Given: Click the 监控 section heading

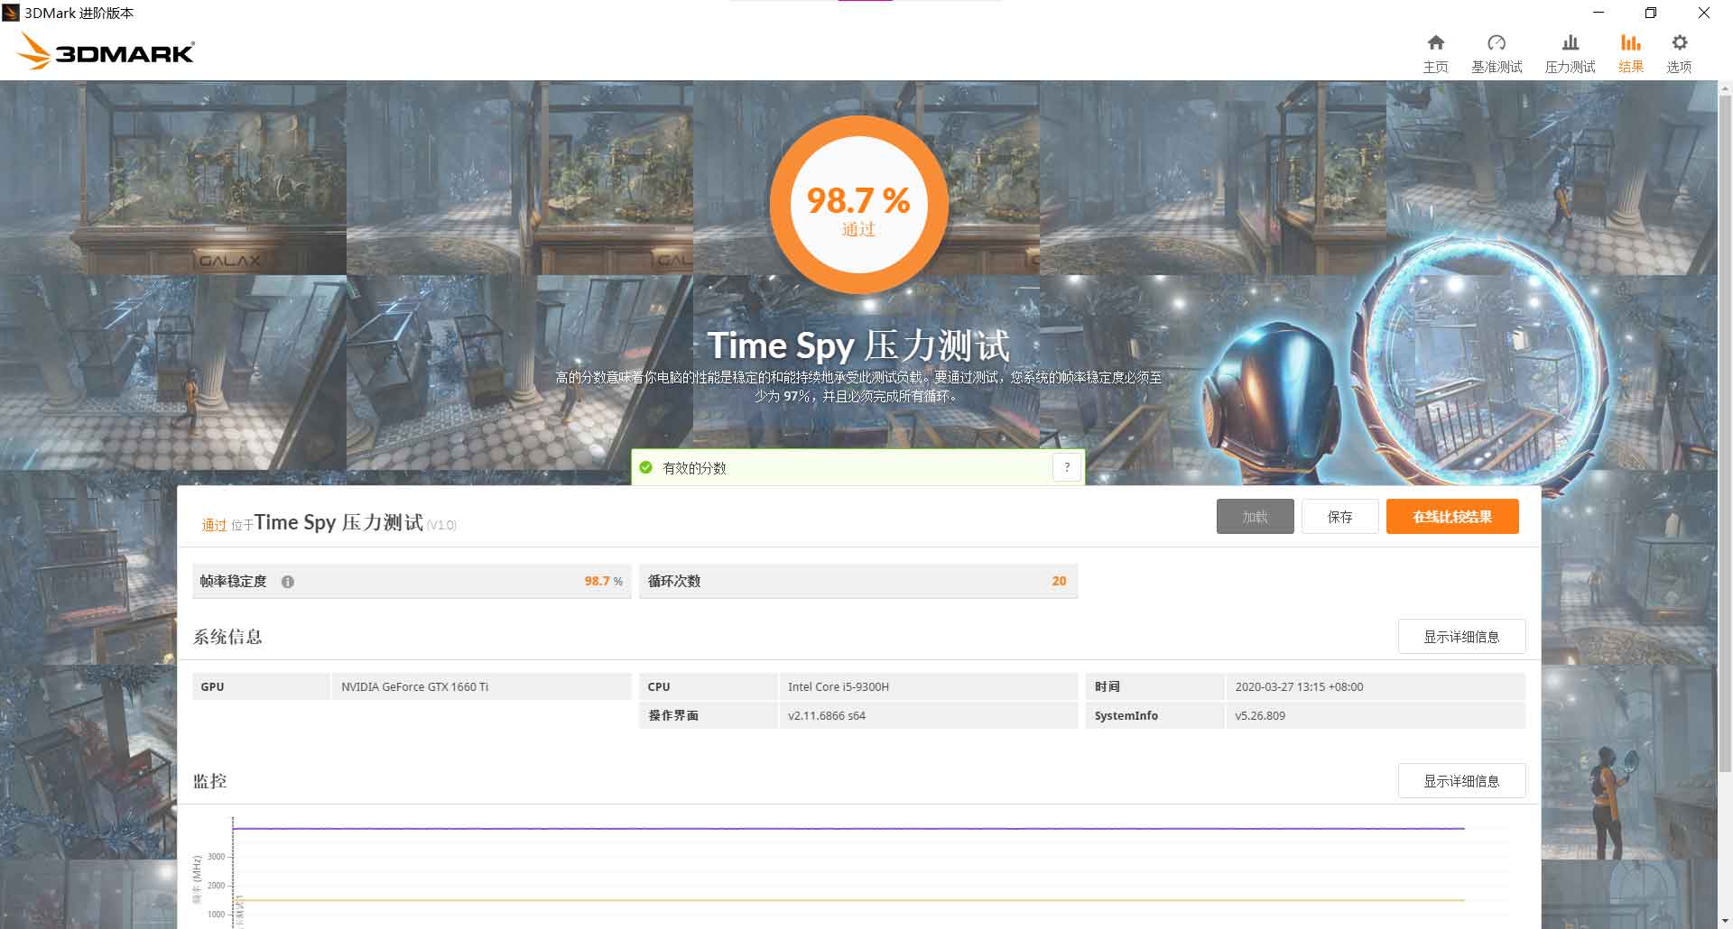Looking at the screenshot, I should [x=210, y=781].
